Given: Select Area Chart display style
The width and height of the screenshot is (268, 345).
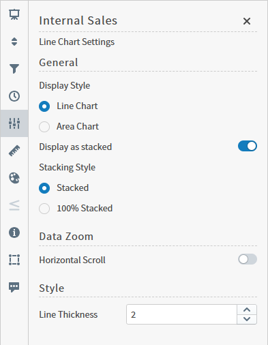Looking at the screenshot, I should pyautogui.click(x=44, y=127).
